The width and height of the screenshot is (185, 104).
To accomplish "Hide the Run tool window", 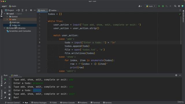I will 180,75.
